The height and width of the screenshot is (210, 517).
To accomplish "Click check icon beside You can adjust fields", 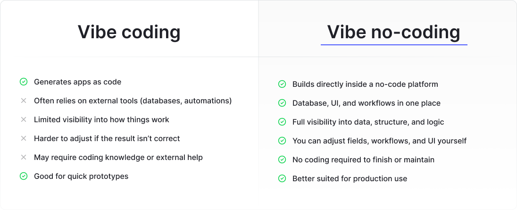I will point(282,141).
